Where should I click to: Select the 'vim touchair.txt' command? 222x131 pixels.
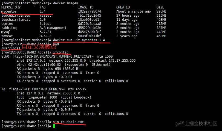[x=68, y=122]
